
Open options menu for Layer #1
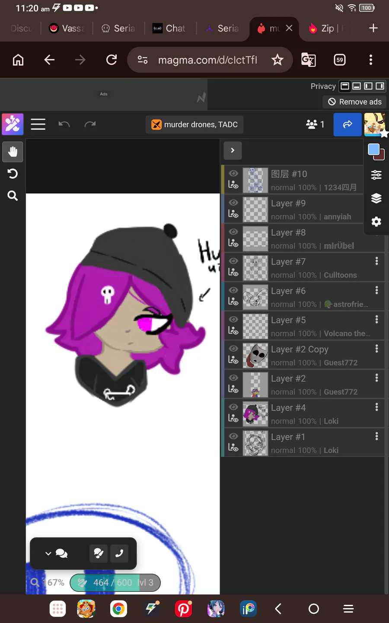[376, 436]
